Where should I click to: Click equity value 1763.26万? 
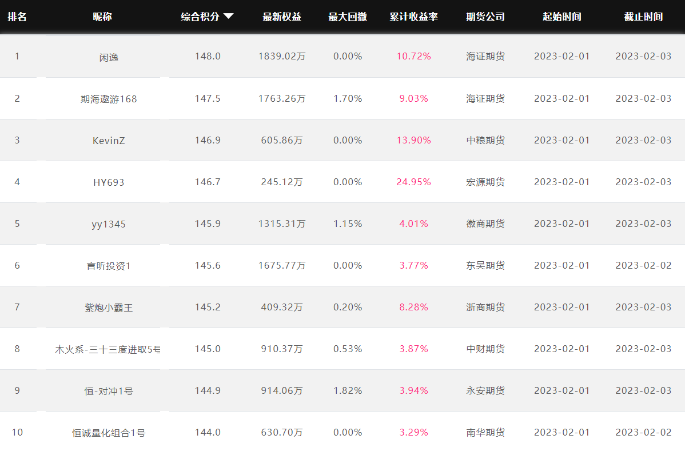[x=282, y=99]
